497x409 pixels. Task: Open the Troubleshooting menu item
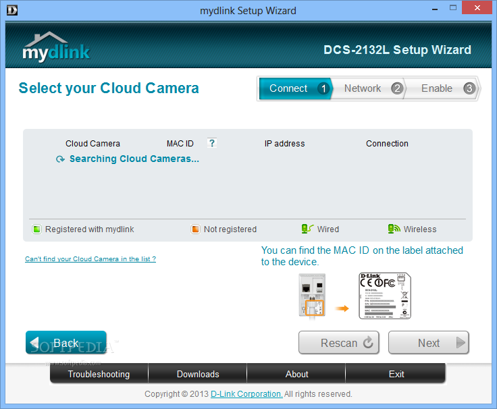pos(99,374)
